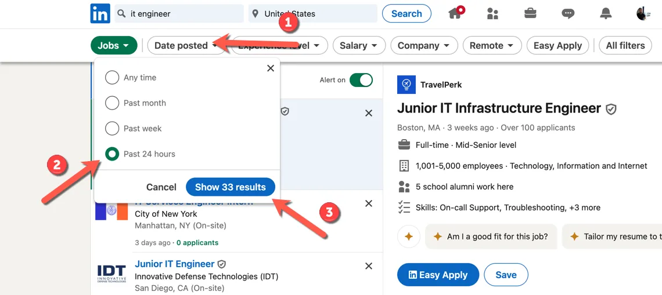Dismiss the City of New York job card
This screenshot has width=662, height=295.
[369, 203]
